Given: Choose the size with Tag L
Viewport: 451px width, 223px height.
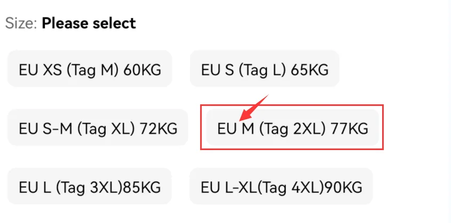Looking at the screenshot, I should click(265, 69).
